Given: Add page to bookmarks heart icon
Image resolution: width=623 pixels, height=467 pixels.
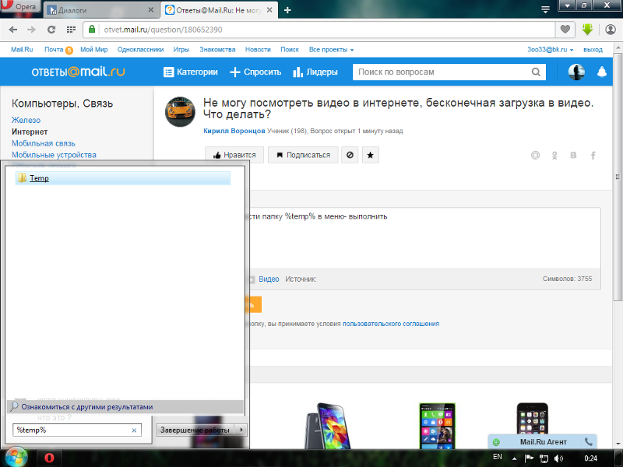Looking at the screenshot, I should pos(565,29).
